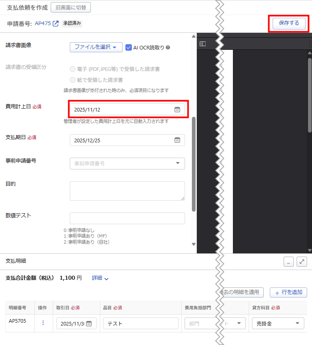Select 紙で受領した請求書 radio option
This screenshot has width=312, height=345.
[x=73, y=80]
